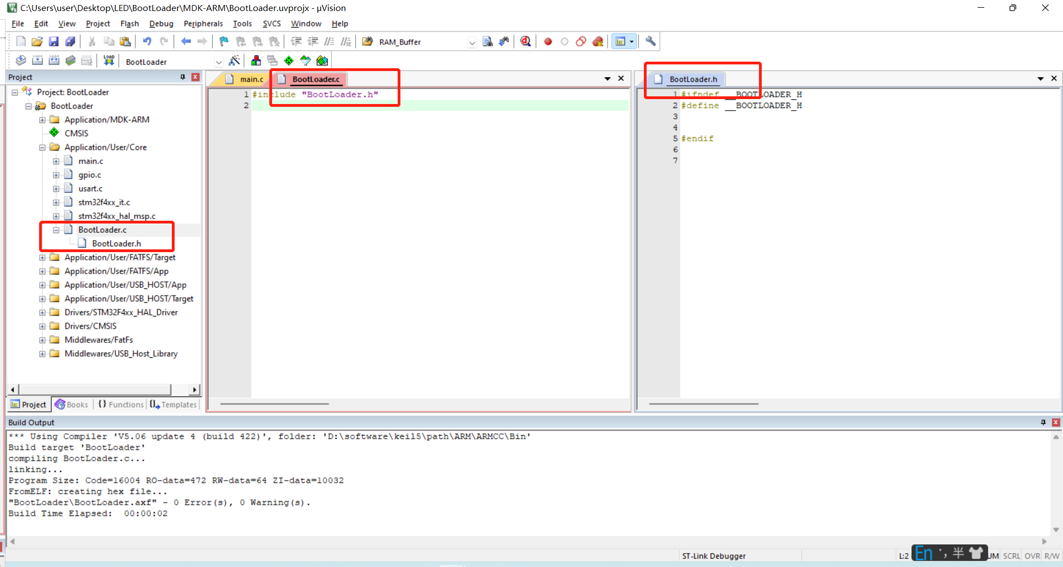Open the Configure Tools wrench icon
Image resolution: width=1063 pixels, height=567 pixels.
coord(650,41)
